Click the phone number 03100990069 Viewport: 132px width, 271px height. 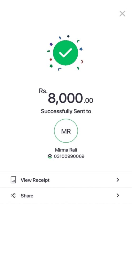coord(69,156)
